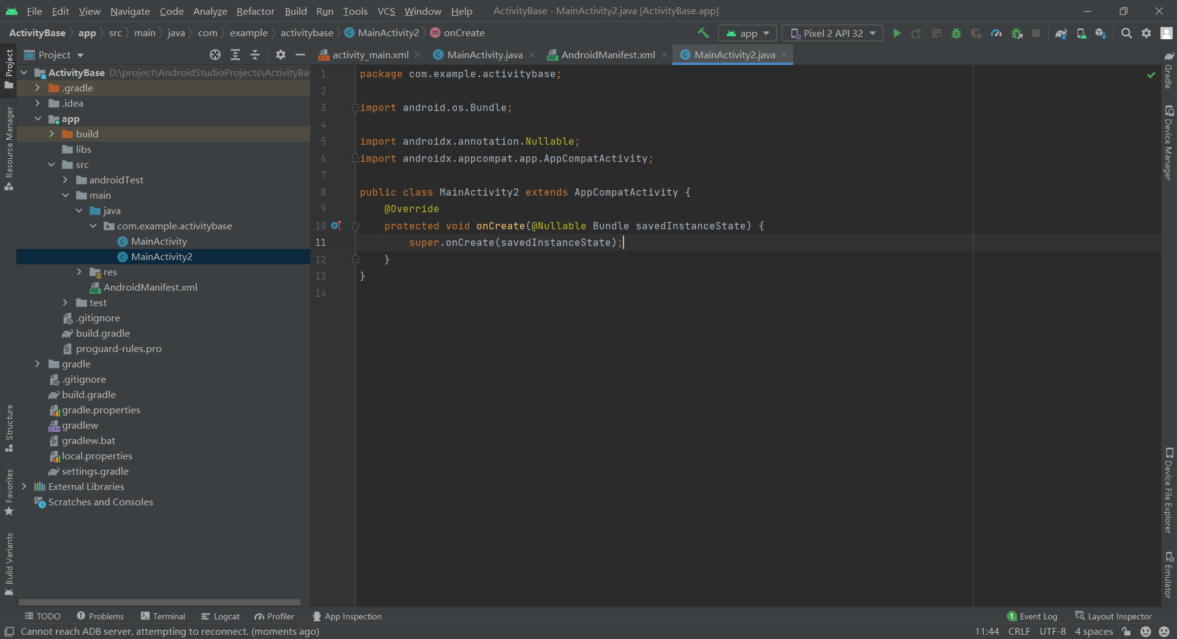Click Project panel horizontal scrollbar
The width and height of the screenshot is (1177, 639).
coord(159,602)
